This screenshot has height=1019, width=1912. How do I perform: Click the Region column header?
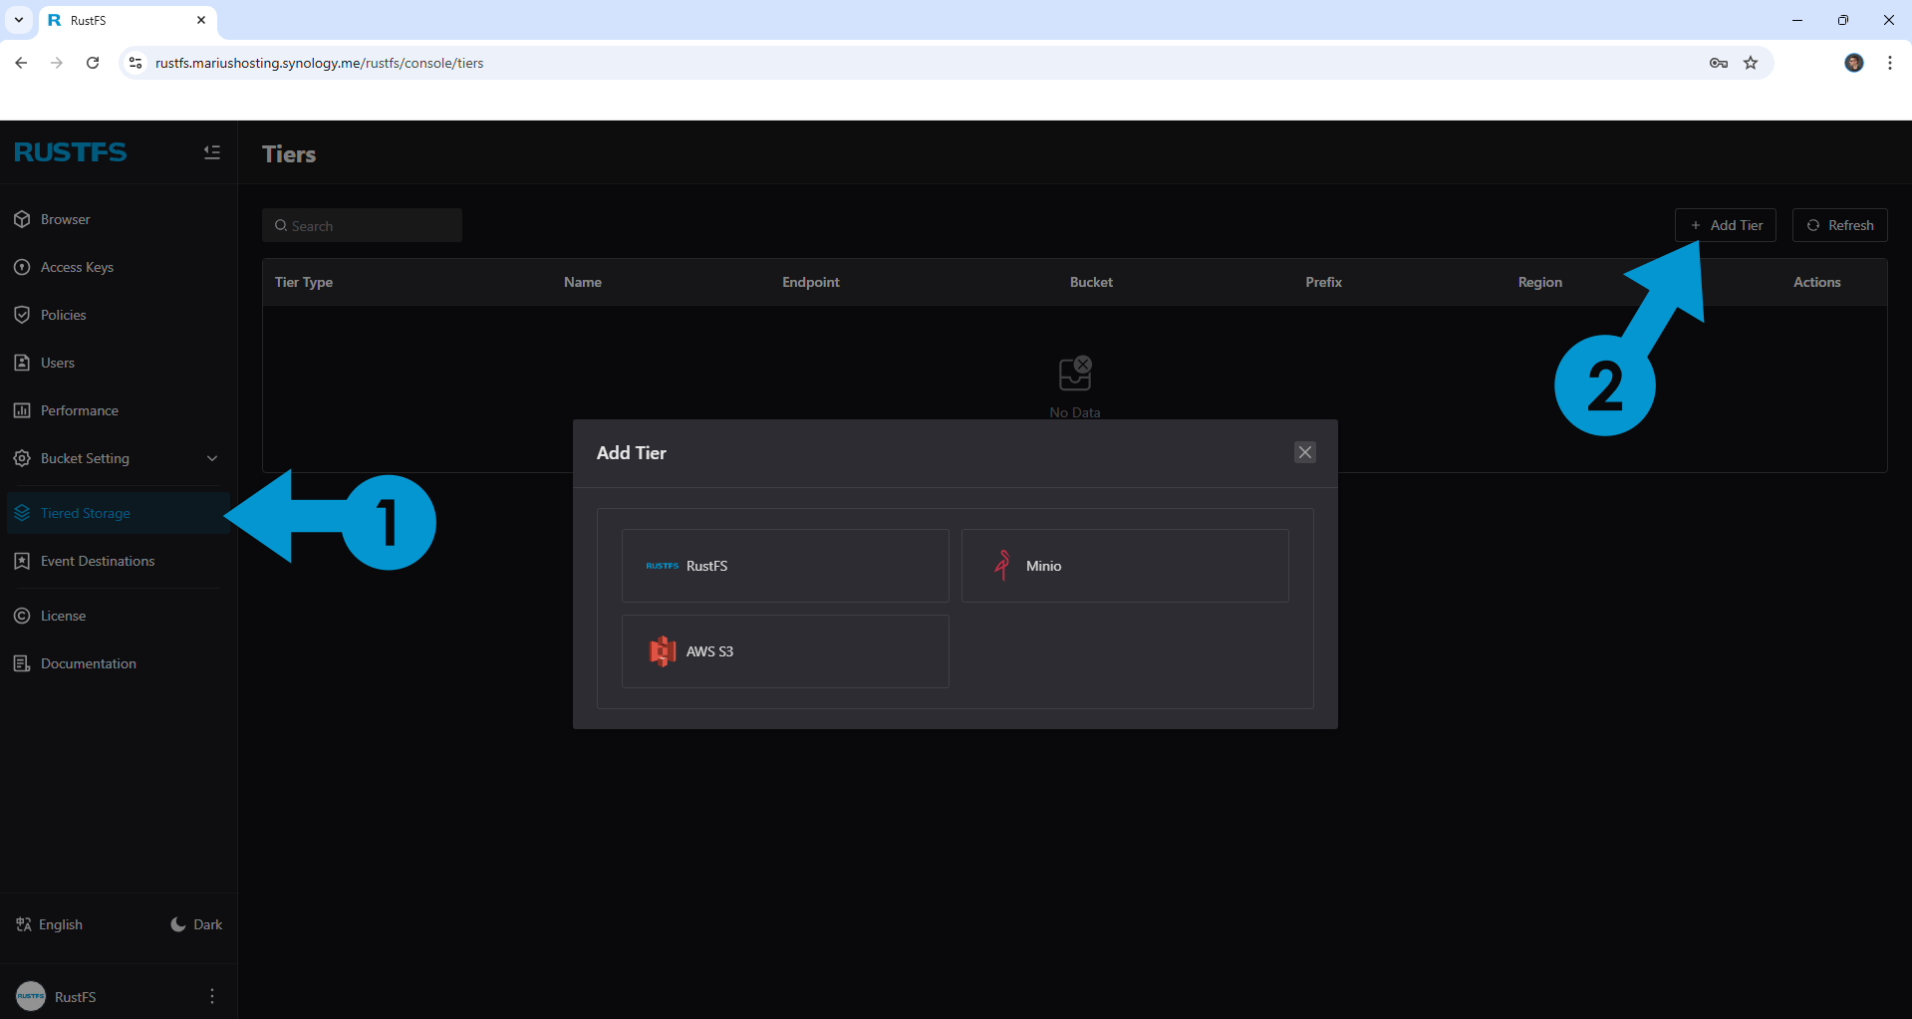coord(1540,282)
